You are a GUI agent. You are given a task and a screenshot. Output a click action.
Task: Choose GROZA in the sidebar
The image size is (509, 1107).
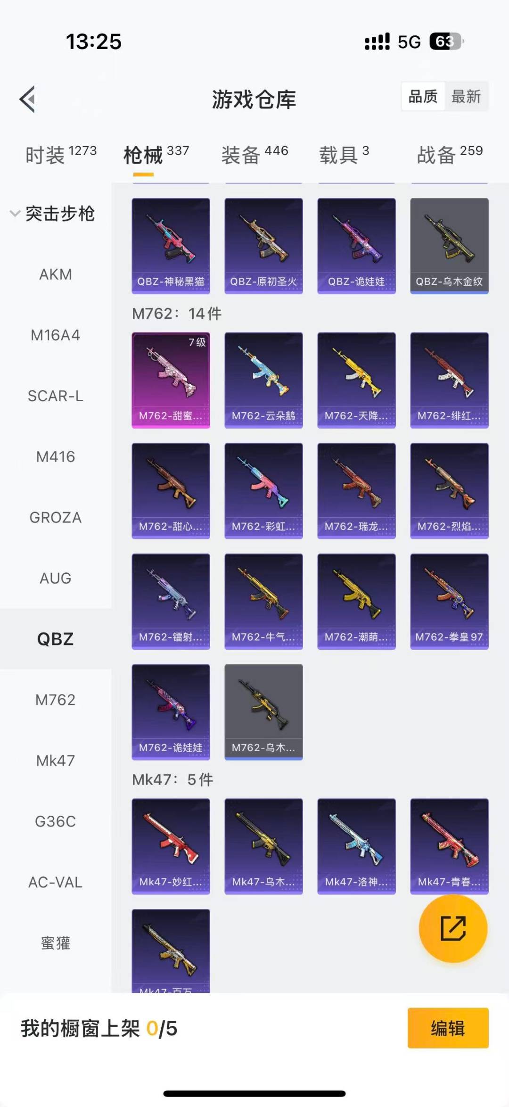click(56, 518)
